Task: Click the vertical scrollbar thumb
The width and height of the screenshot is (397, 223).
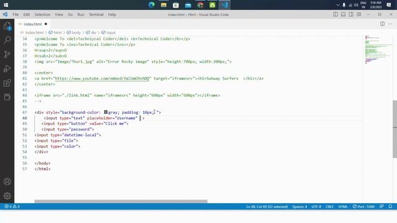Action: pyautogui.click(x=395, y=129)
